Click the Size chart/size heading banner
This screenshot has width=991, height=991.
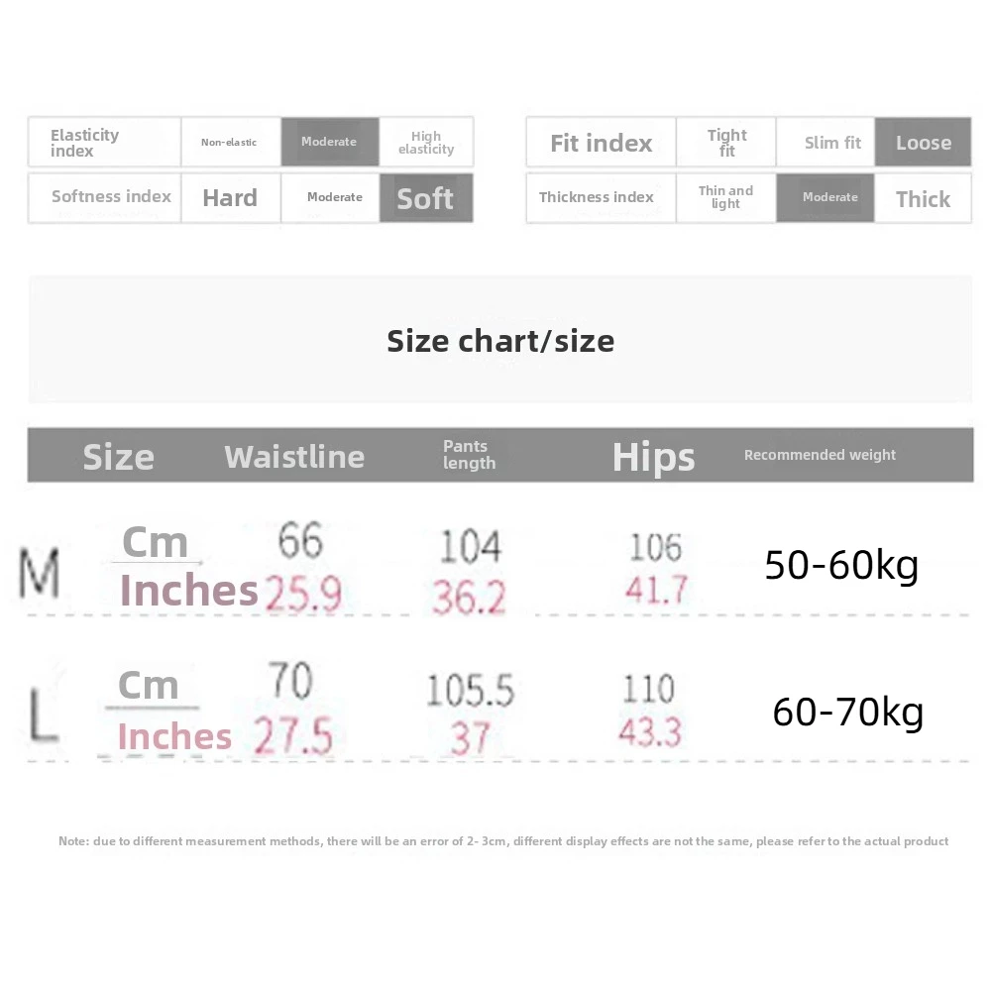[500, 341]
